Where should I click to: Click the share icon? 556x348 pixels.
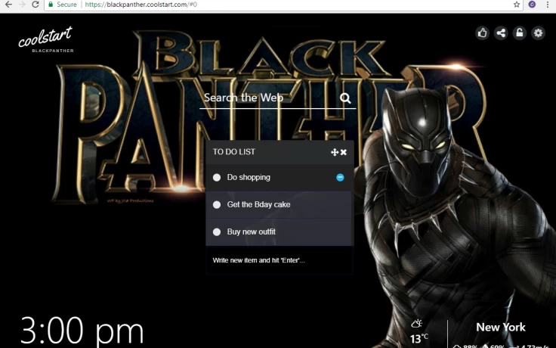(x=501, y=33)
